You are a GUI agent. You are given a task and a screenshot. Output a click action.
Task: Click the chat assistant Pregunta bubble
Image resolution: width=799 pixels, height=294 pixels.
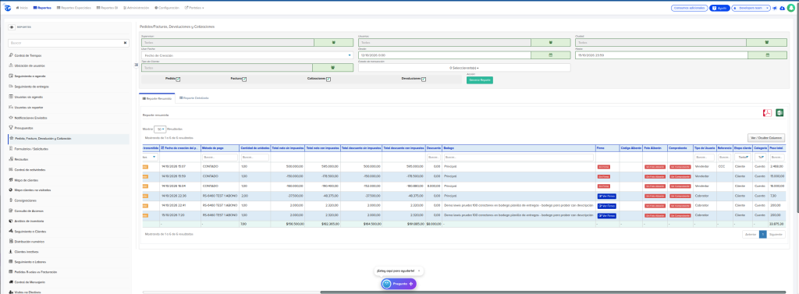pyautogui.click(x=399, y=283)
